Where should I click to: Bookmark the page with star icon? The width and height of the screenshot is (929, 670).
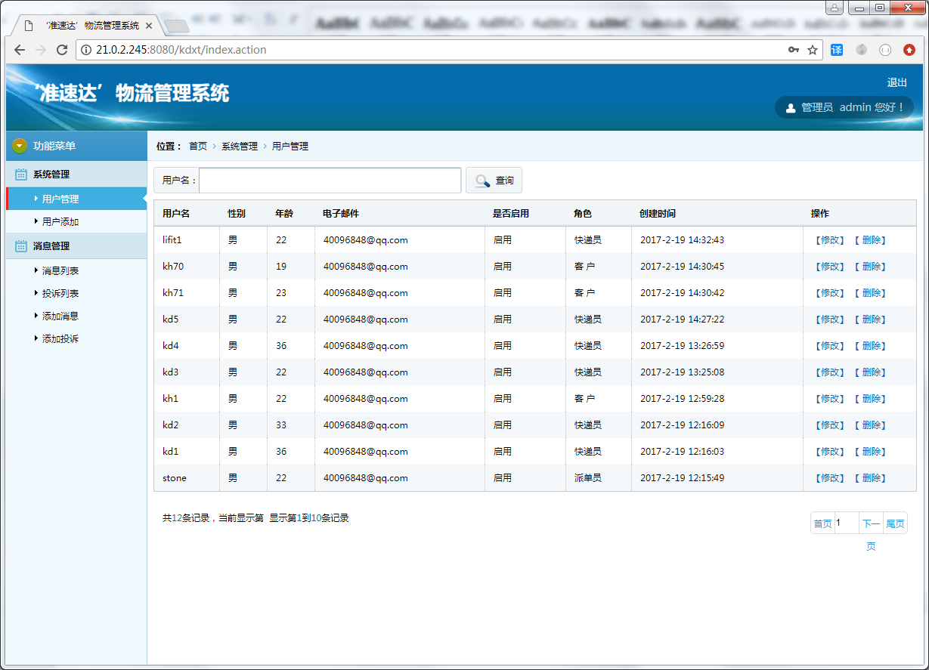click(x=813, y=50)
